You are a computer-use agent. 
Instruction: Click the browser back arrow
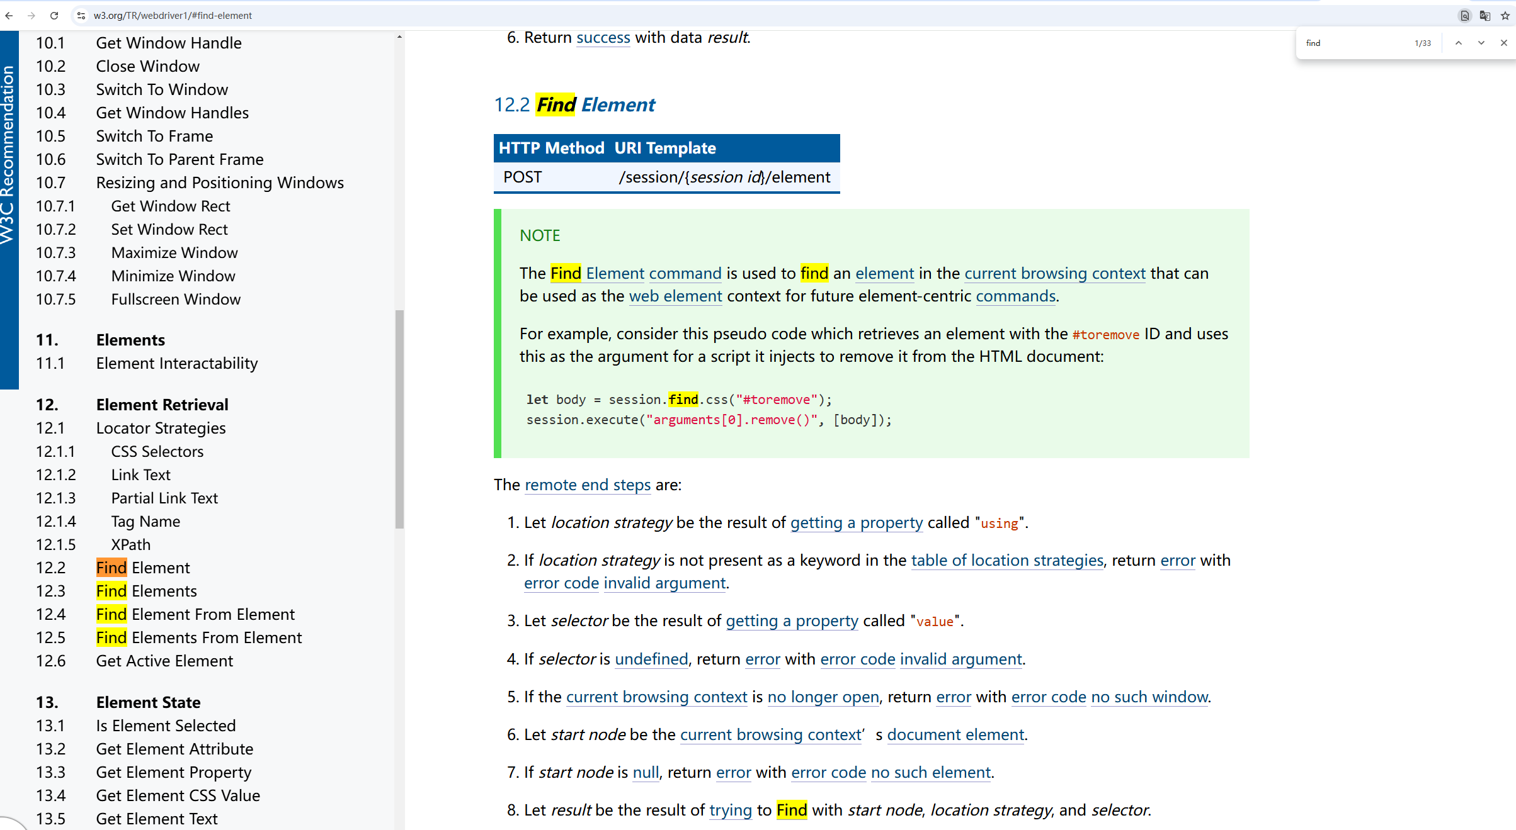tap(9, 16)
